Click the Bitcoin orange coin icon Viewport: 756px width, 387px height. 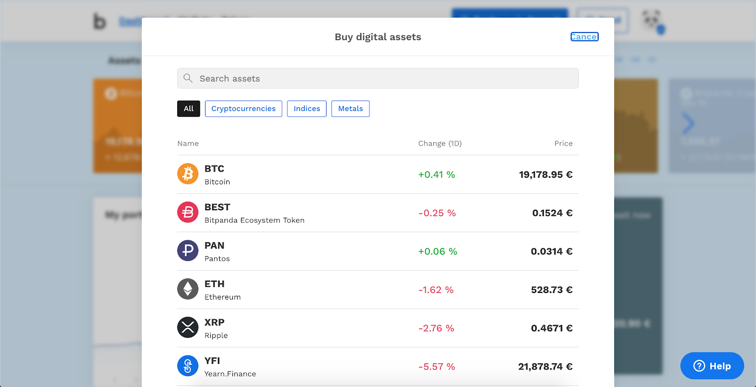[x=188, y=174]
